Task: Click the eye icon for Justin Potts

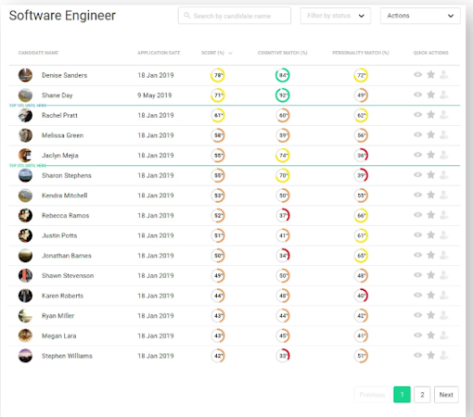Action: point(417,234)
